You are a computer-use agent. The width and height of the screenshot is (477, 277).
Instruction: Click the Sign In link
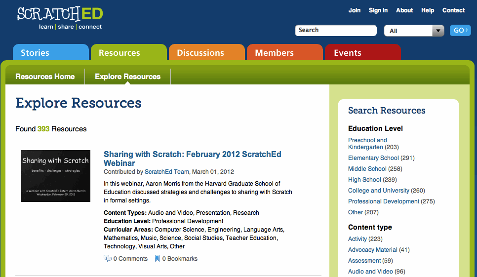coord(378,10)
